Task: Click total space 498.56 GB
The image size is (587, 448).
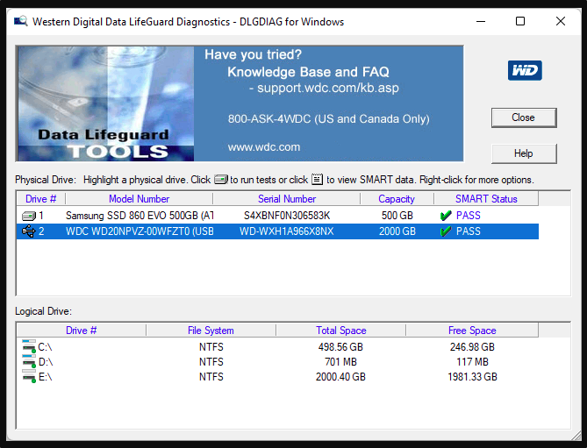Action: (340, 347)
